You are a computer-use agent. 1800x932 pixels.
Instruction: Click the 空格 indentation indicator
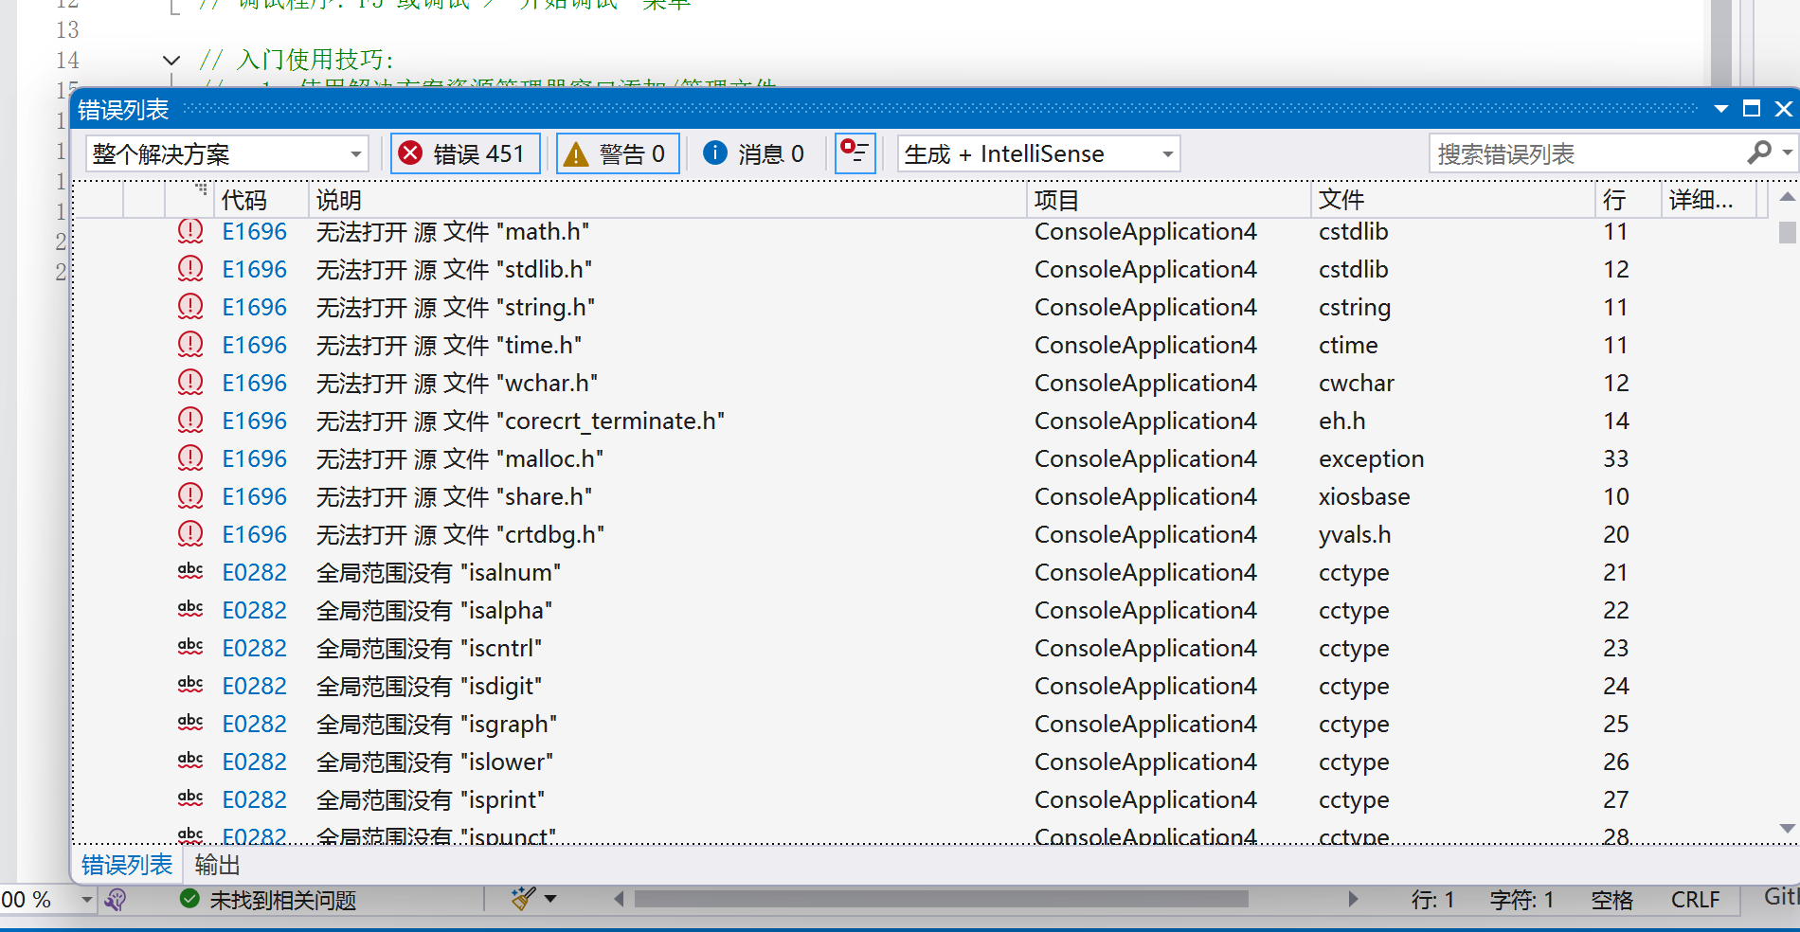[1611, 900]
